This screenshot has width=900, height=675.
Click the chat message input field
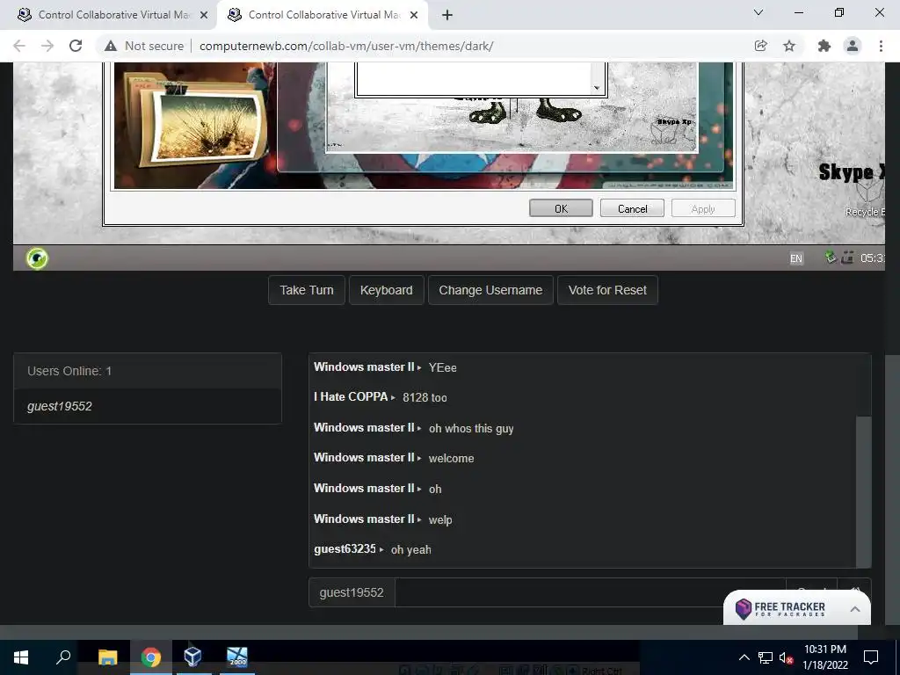point(590,592)
